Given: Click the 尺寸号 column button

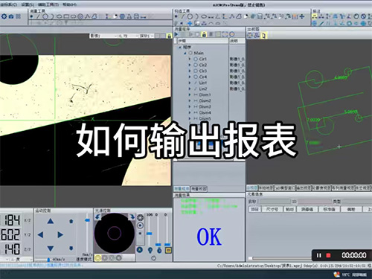Looking at the screenshot, I should click(x=272, y=209).
